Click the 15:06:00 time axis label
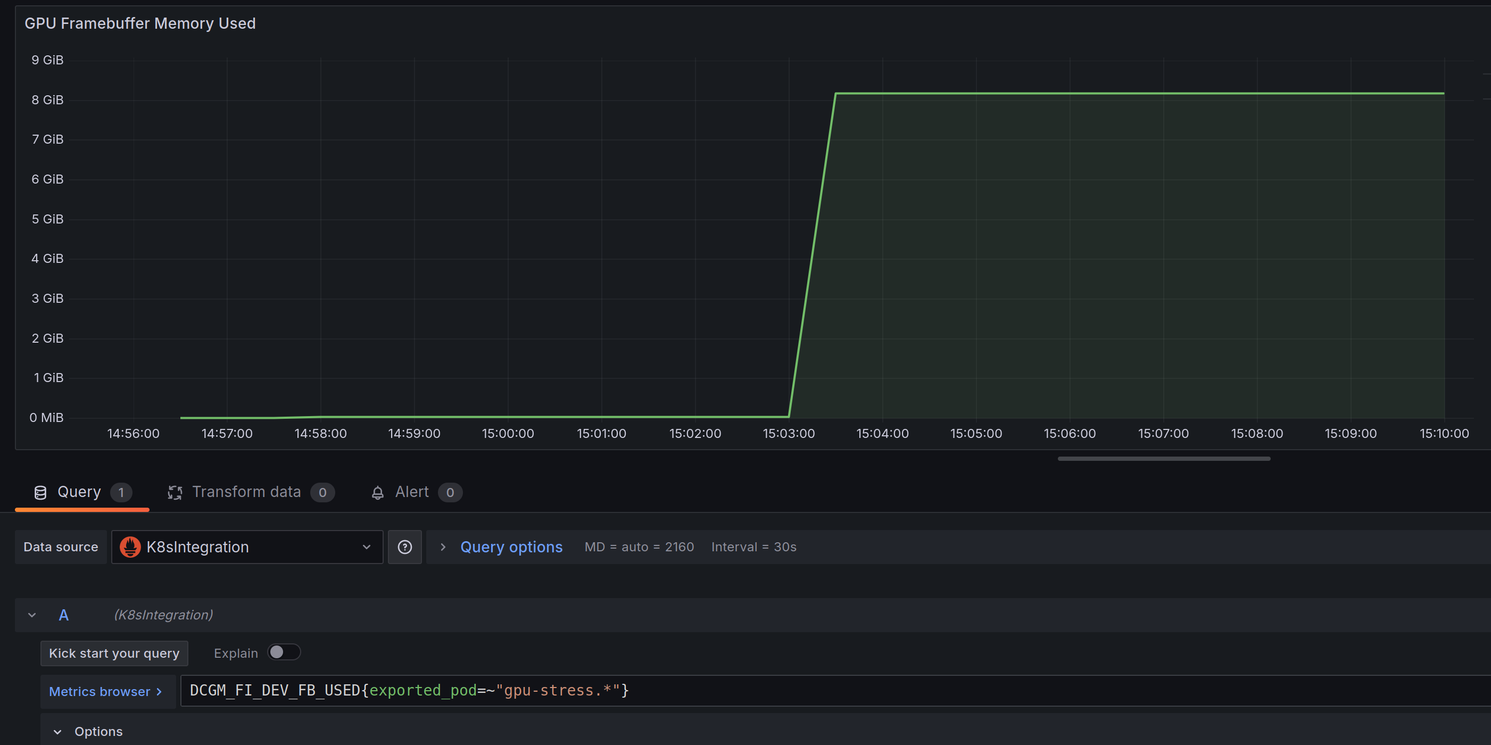Viewport: 1491px width, 745px height. tap(1070, 434)
